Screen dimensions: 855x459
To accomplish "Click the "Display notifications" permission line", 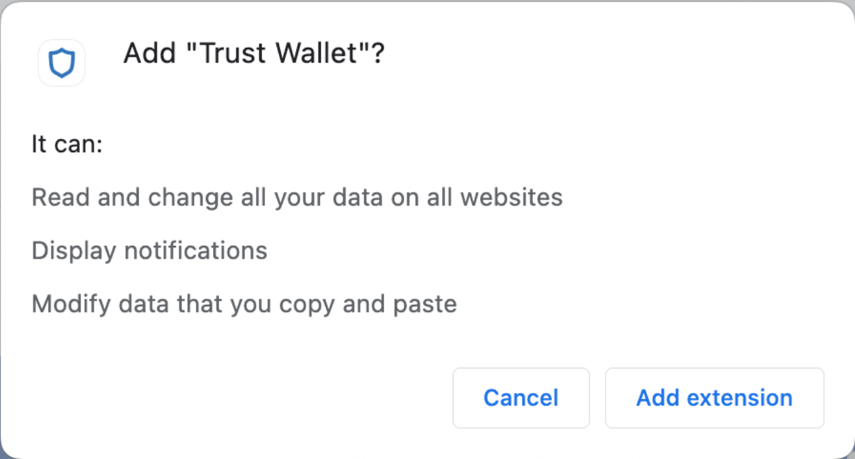I will tap(149, 251).
